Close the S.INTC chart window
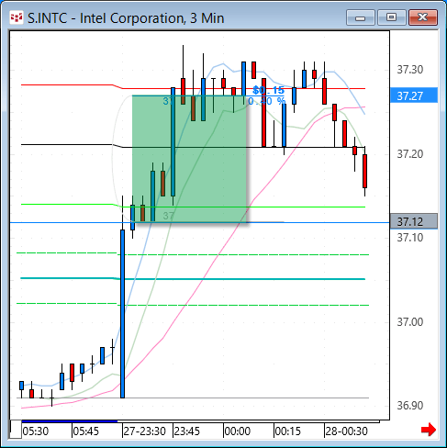 pos(423,17)
